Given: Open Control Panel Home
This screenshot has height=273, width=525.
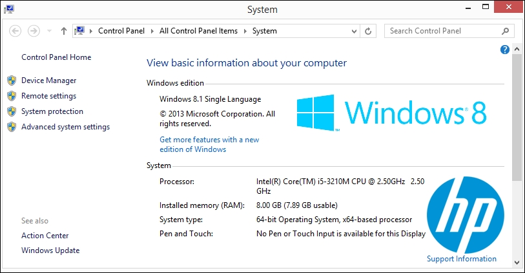Looking at the screenshot, I should 56,57.
